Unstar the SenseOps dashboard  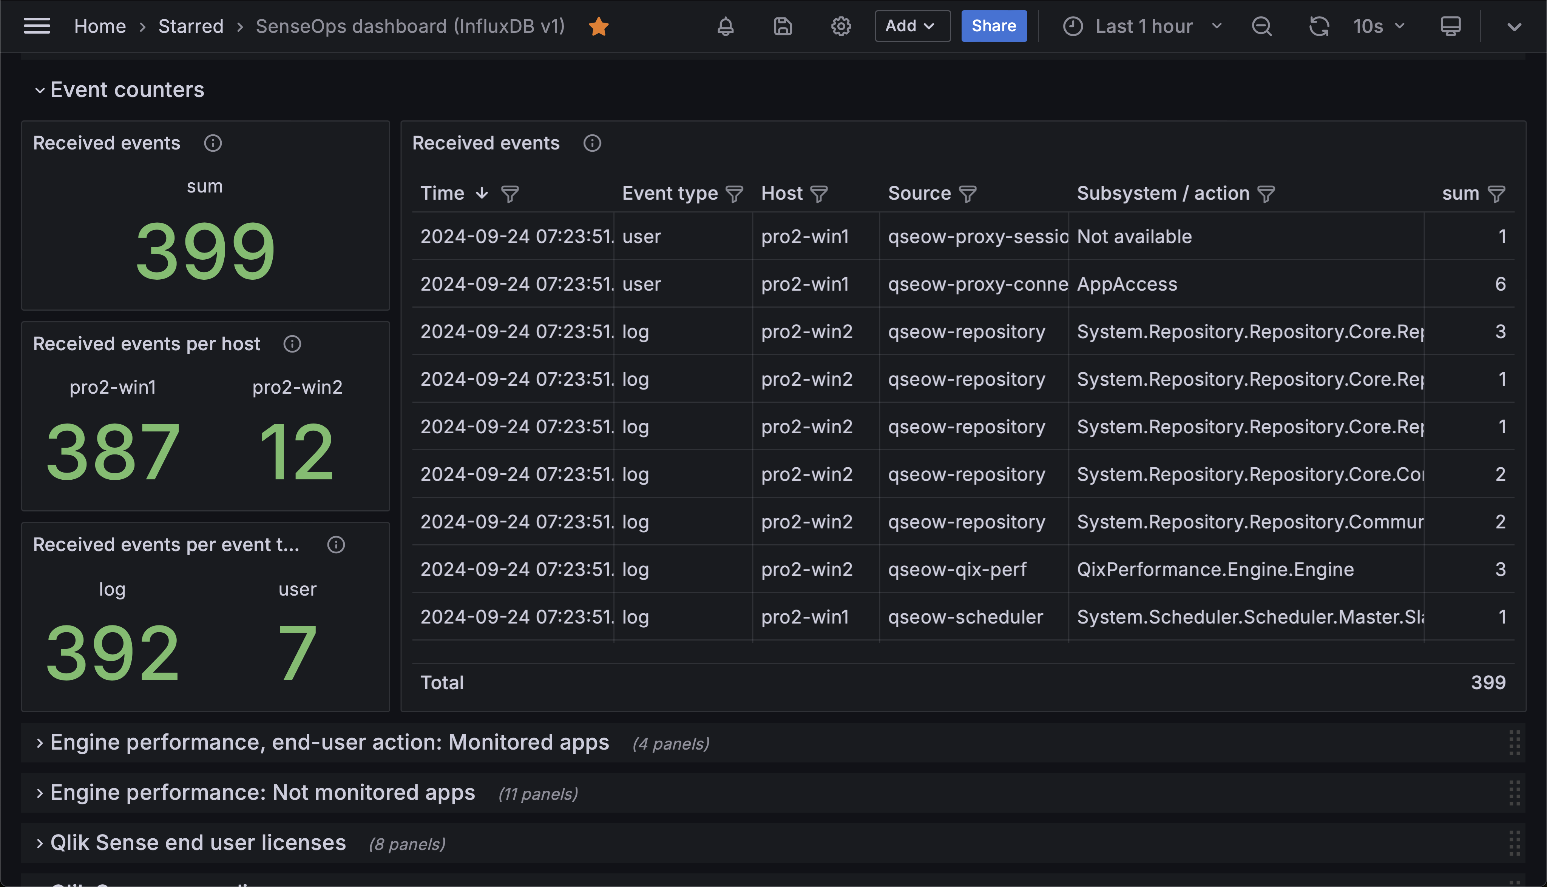click(599, 26)
